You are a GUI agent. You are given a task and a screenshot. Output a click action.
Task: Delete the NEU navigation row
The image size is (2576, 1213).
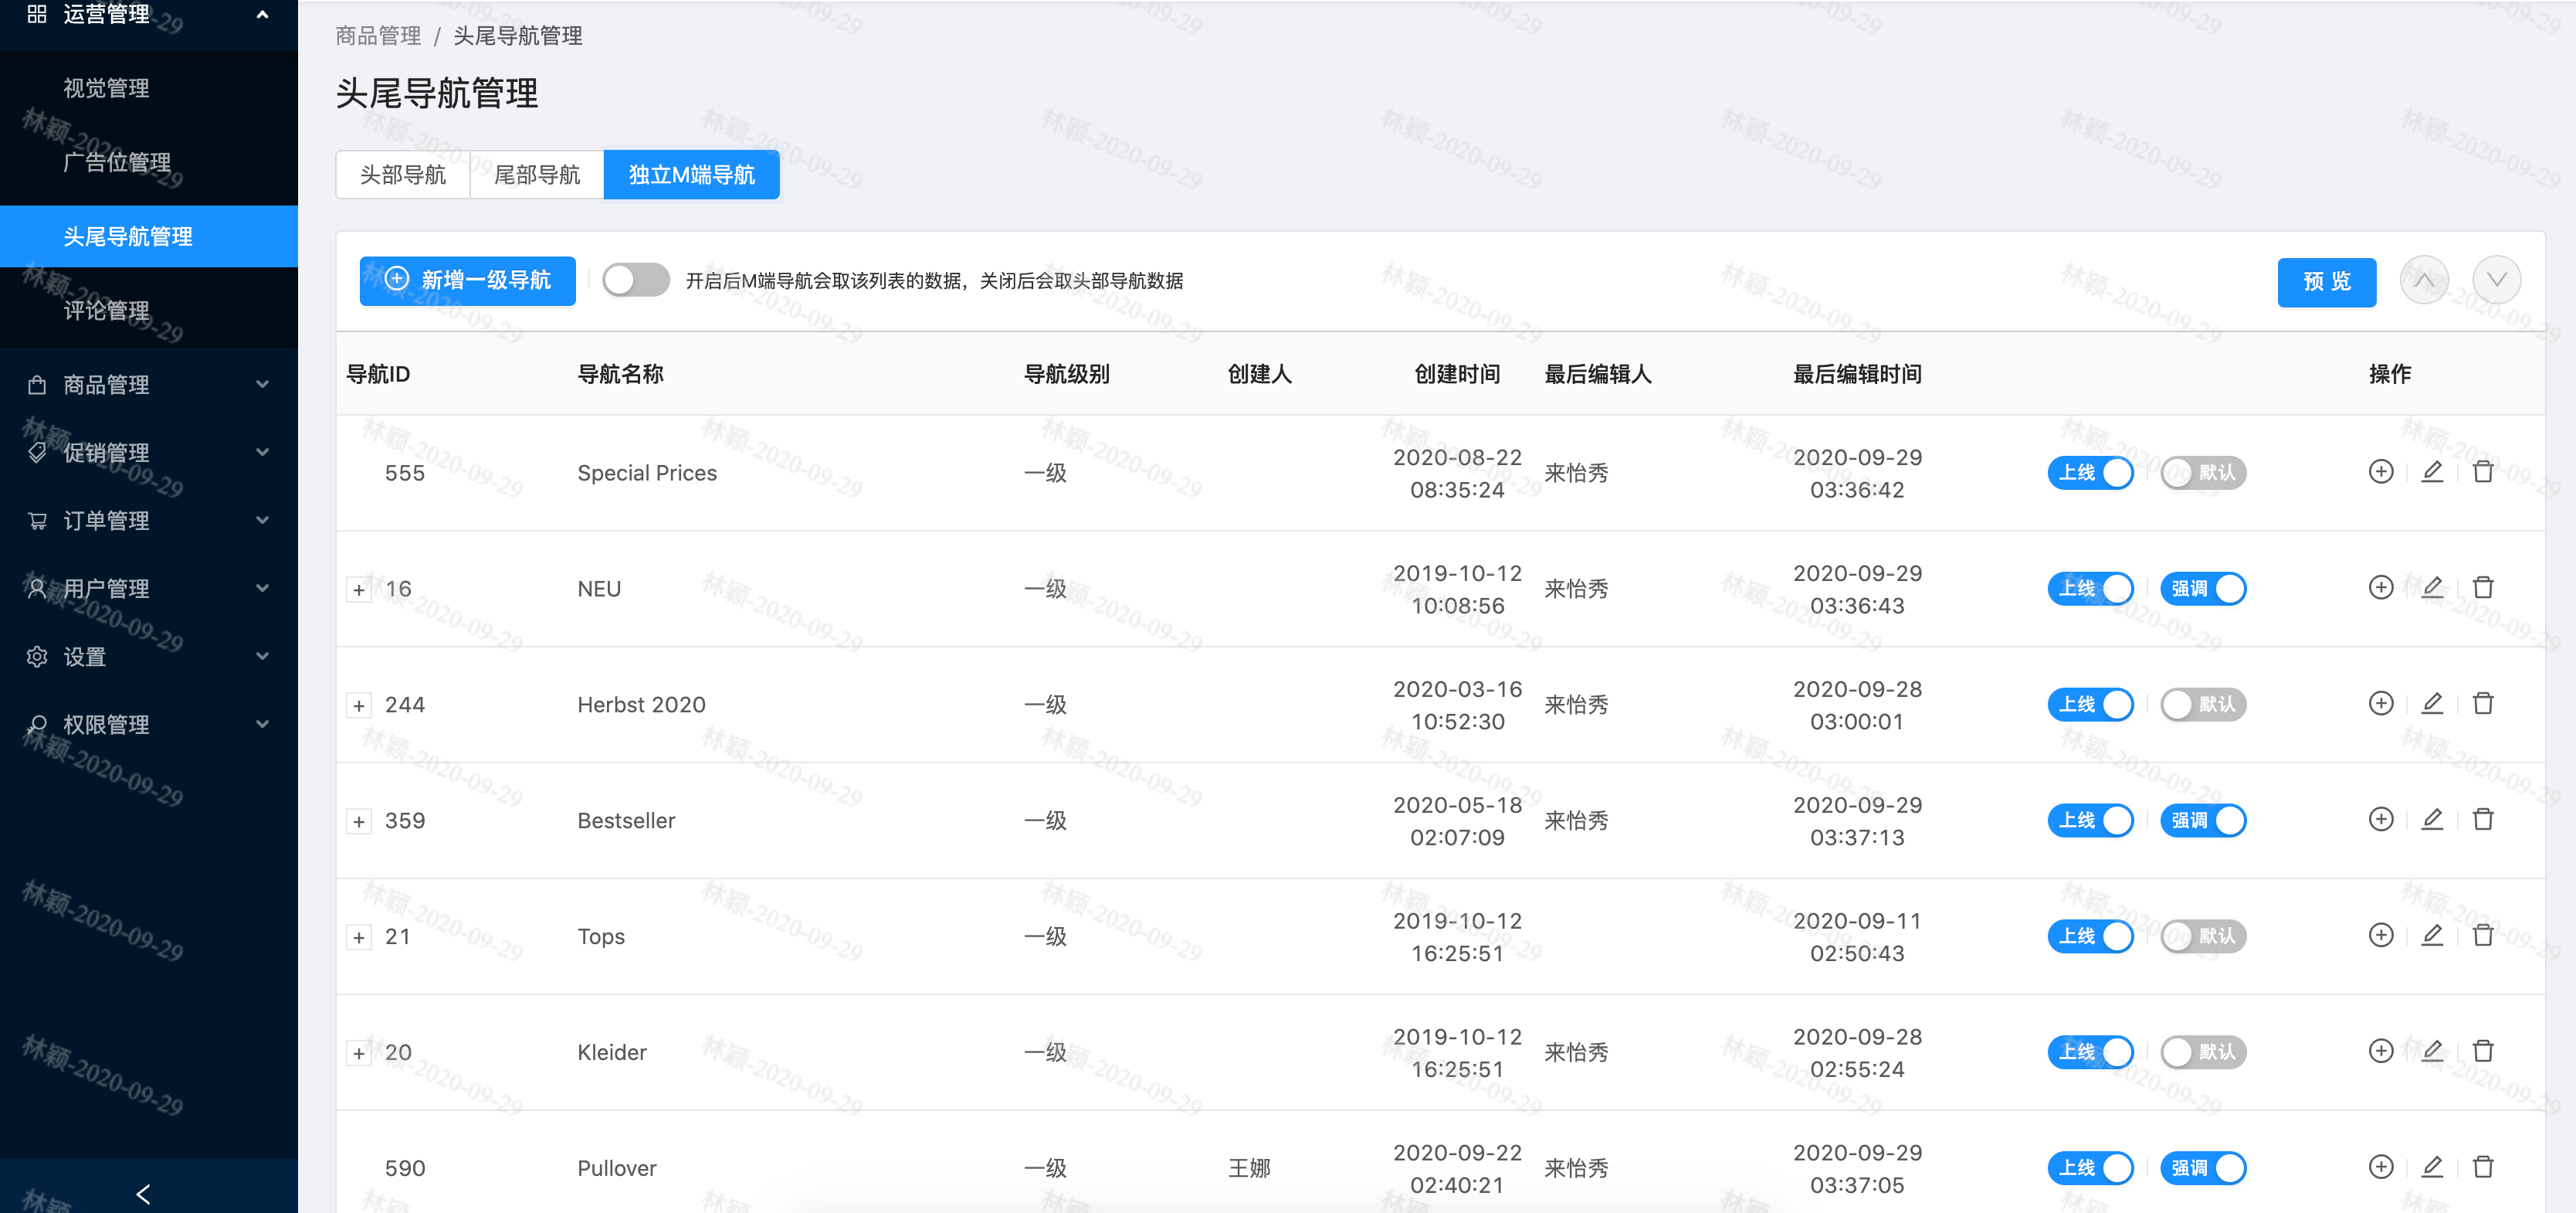(x=2482, y=587)
